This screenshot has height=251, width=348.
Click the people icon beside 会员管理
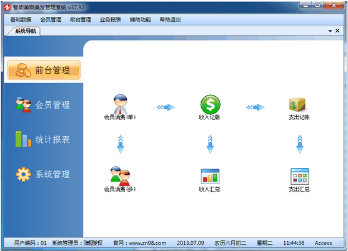click(x=23, y=105)
